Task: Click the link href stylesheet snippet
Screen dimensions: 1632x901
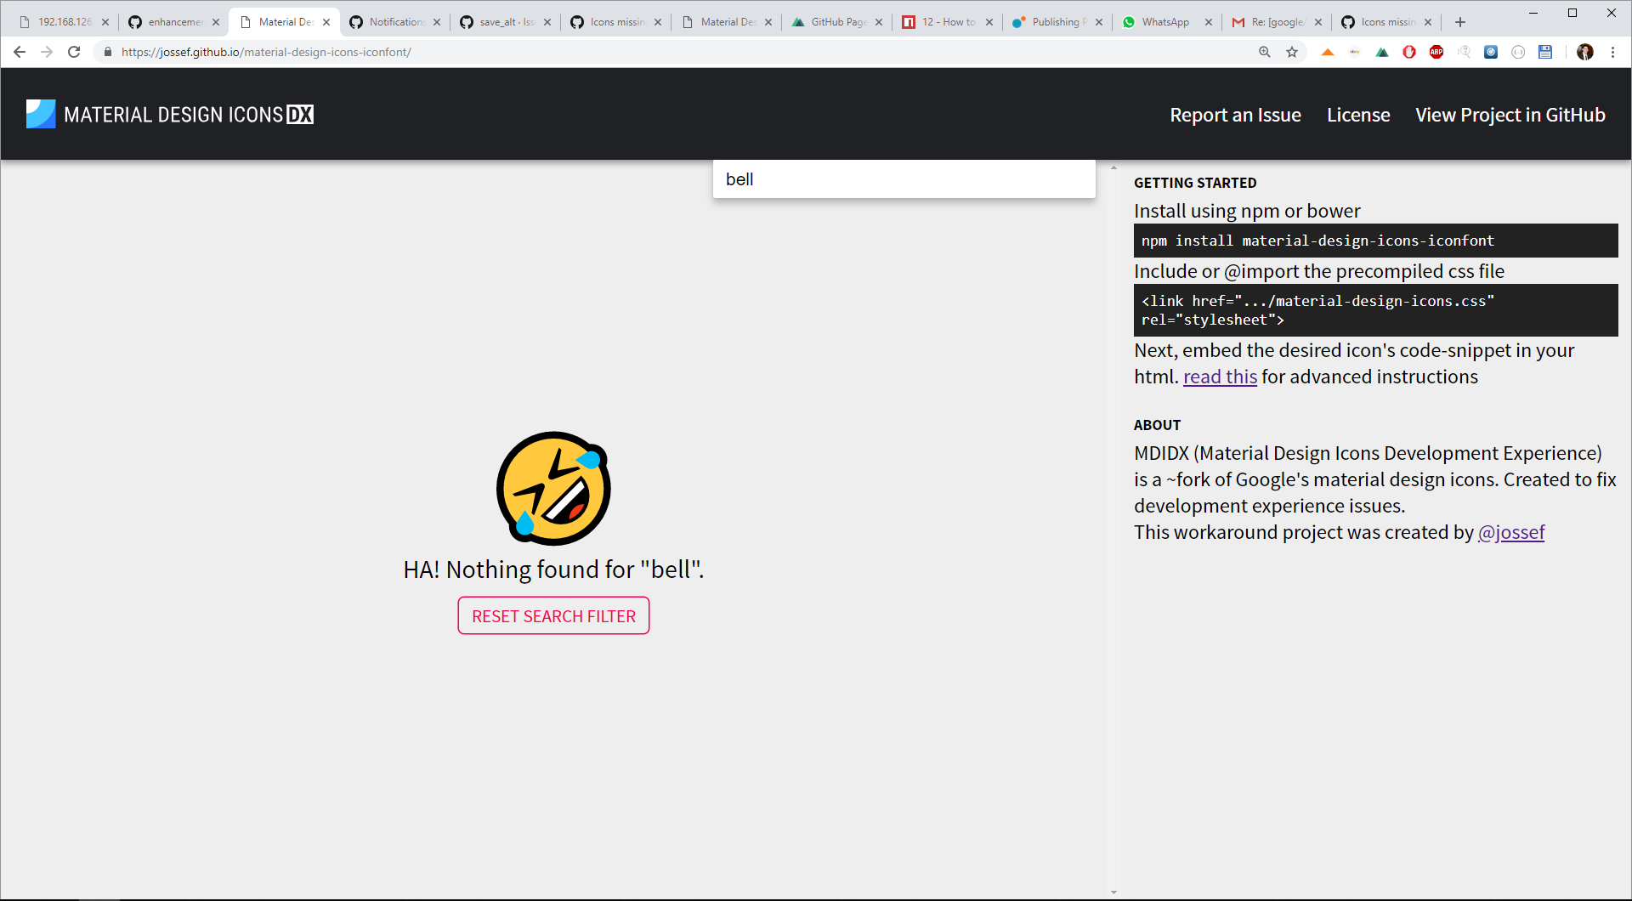Action: point(1375,310)
